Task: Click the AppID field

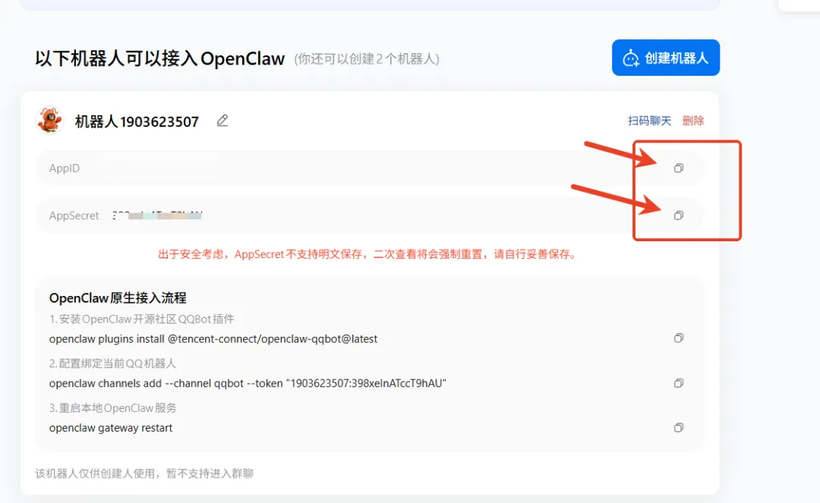Action: point(369,168)
